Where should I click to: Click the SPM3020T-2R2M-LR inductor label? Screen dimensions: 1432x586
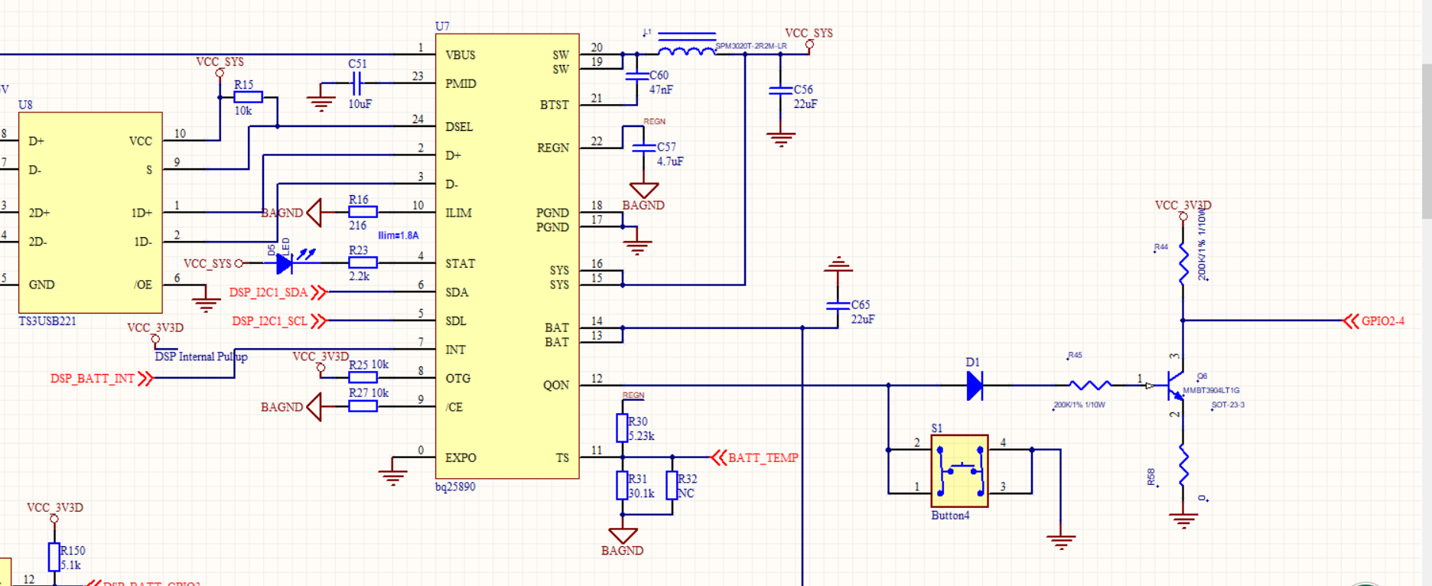tap(751, 46)
